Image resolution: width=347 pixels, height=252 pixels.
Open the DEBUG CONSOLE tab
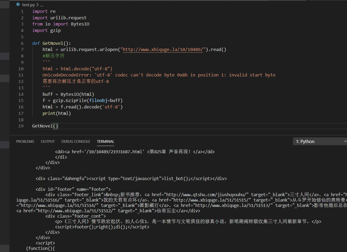tap(76, 141)
